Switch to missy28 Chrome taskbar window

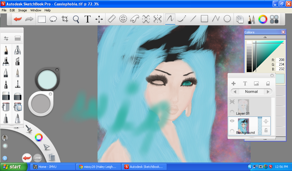[99, 167]
